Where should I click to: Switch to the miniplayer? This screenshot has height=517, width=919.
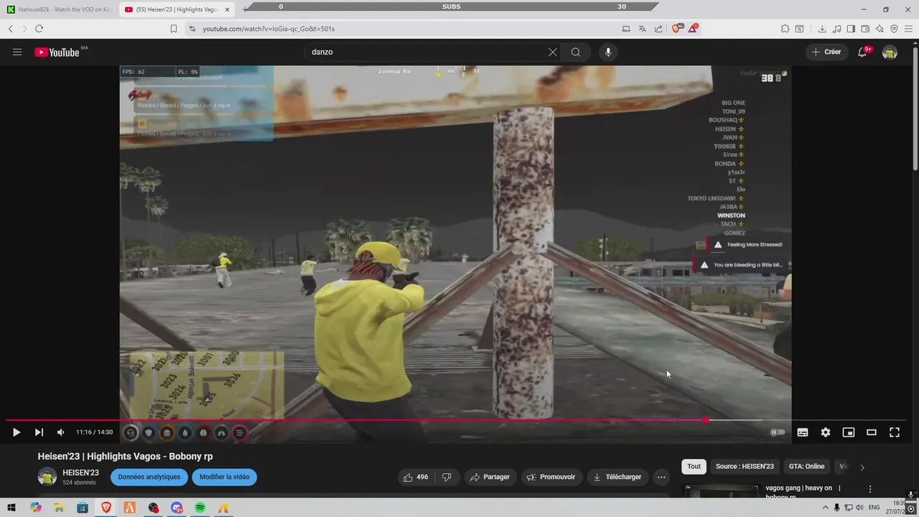[x=849, y=432]
